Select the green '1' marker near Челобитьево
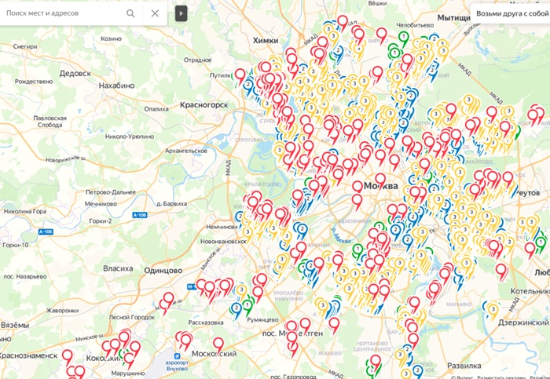550x379 pixels. click(x=403, y=36)
